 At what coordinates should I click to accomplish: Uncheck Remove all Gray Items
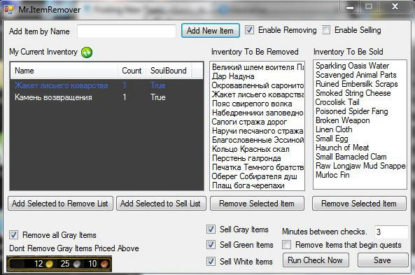point(13,235)
